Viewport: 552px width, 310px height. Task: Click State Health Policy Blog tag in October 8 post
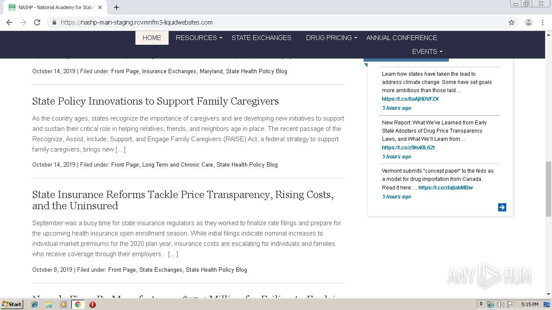216,270
